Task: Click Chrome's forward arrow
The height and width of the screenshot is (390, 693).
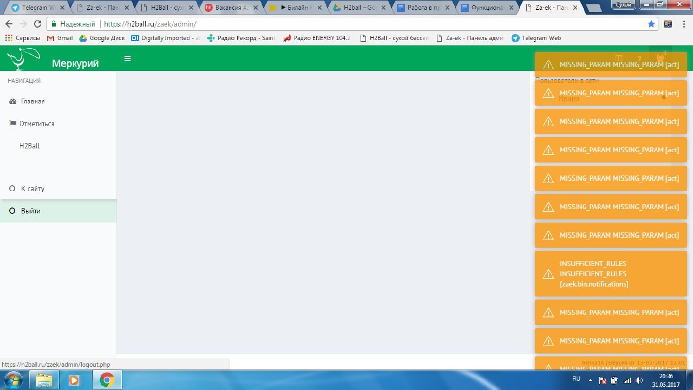Action: (23, 24)
